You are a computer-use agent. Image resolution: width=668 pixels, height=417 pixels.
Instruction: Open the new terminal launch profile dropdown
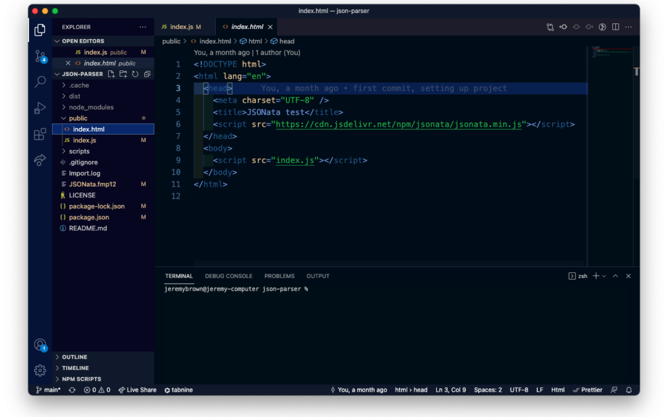click(604, 276)
